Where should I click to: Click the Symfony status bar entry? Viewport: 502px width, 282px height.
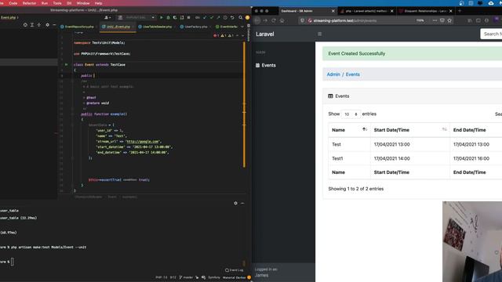click(x=214, y=277)
